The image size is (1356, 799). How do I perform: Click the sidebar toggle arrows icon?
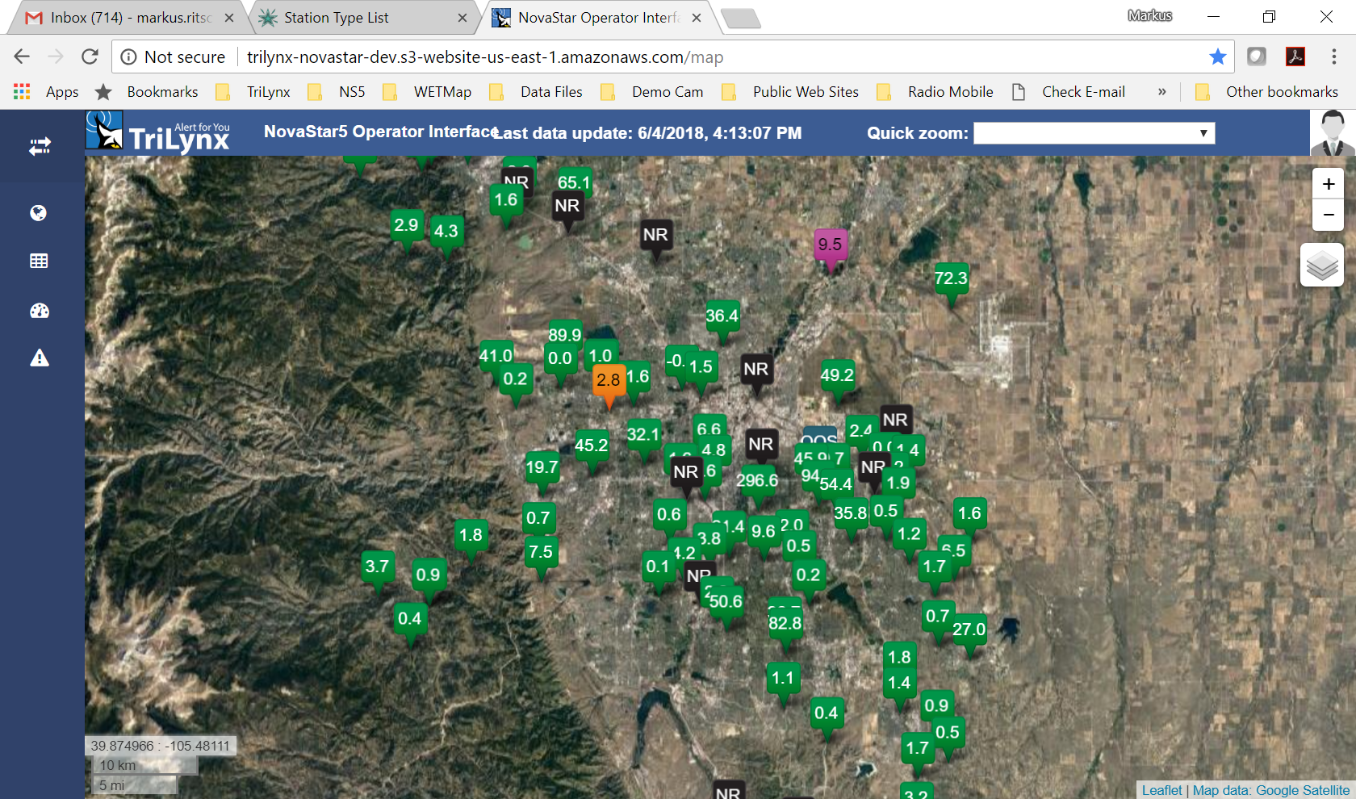40,146
